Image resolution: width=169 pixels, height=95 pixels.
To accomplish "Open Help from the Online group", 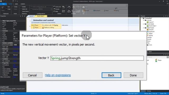I will pos(56,11).
